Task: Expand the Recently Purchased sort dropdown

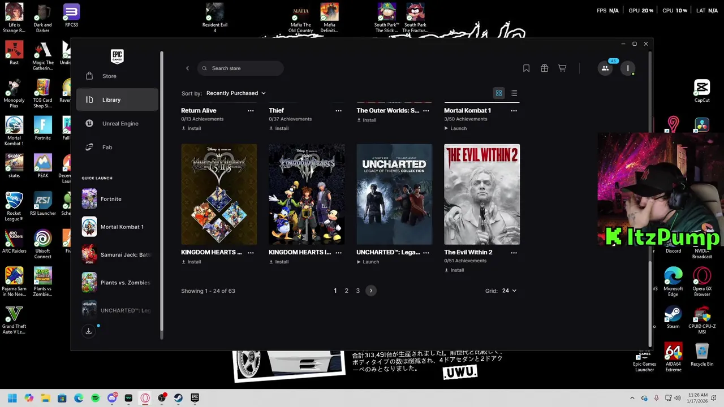Action: point(236,93)
